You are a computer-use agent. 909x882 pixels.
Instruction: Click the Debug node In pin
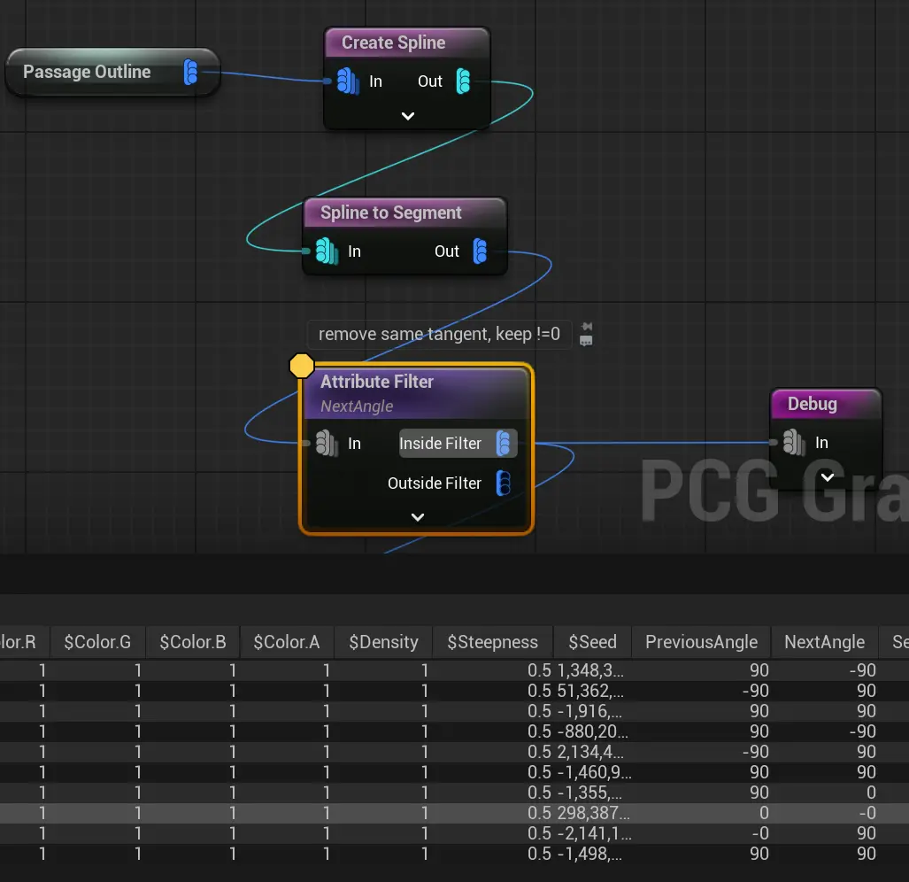(x=793, y=443)
